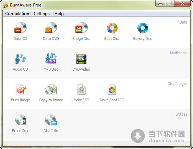The image size is (193, 149).
Task: Select the Make ISO icon
Action: pos(81,89)
